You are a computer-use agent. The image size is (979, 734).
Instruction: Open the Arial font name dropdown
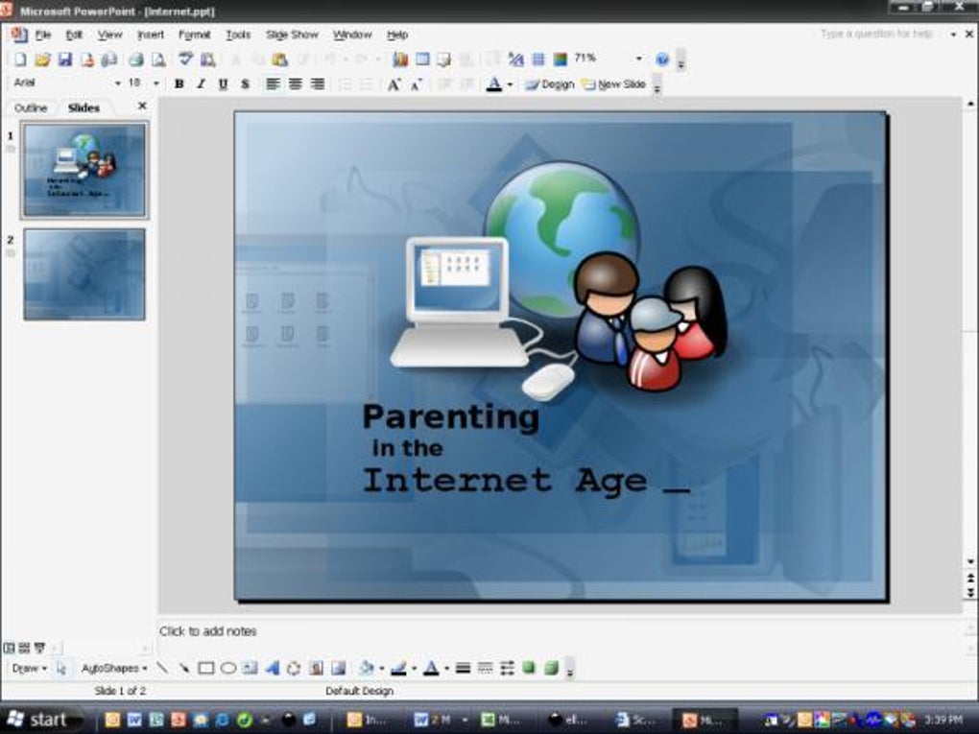117,83
